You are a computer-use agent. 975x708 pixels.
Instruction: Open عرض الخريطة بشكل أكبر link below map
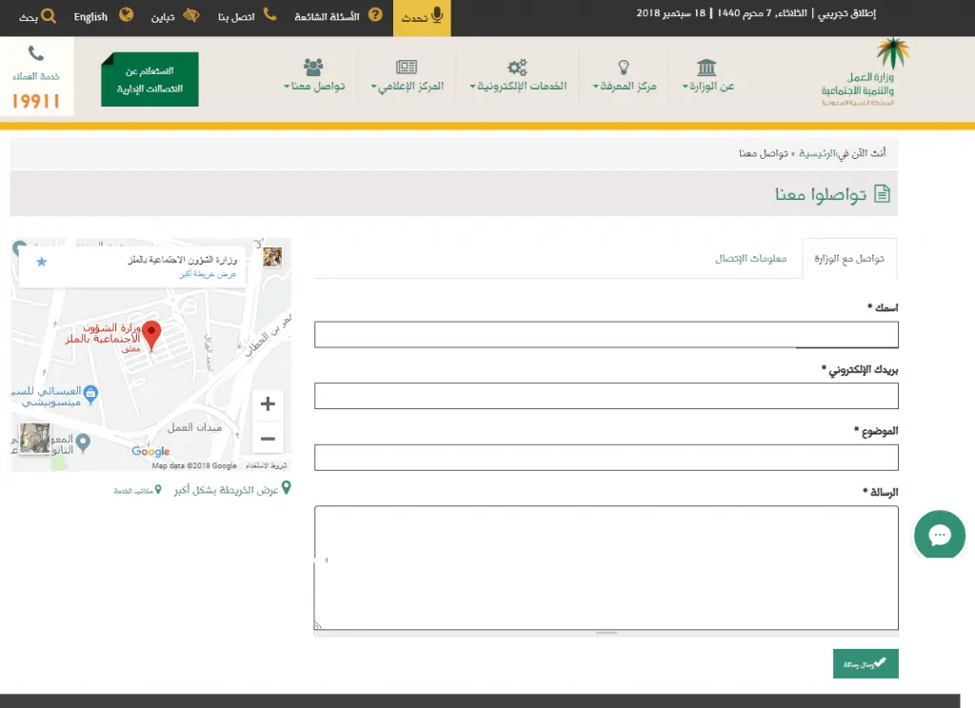click(227, 490)
